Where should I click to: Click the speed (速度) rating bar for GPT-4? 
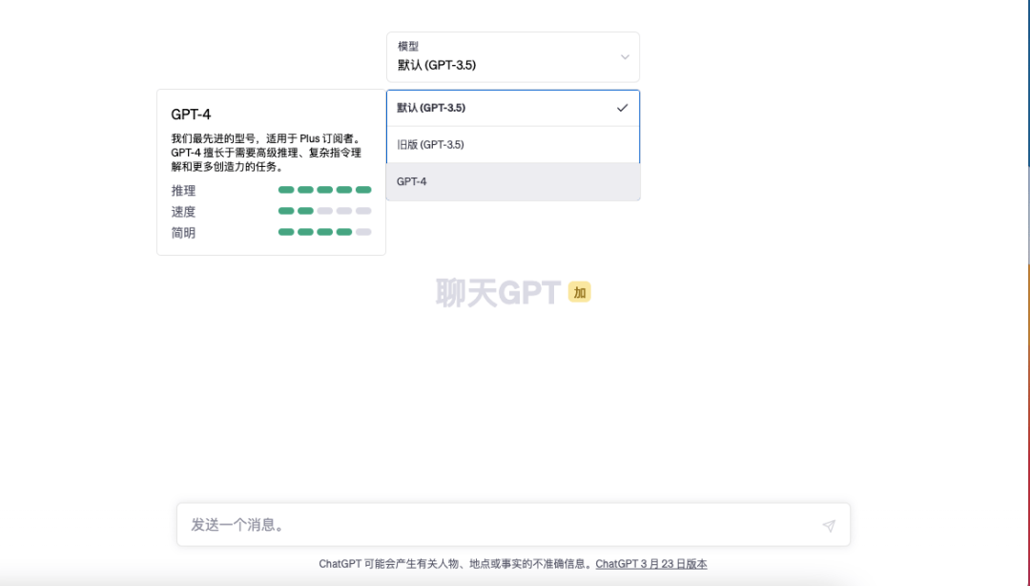(x=323, y=211)
